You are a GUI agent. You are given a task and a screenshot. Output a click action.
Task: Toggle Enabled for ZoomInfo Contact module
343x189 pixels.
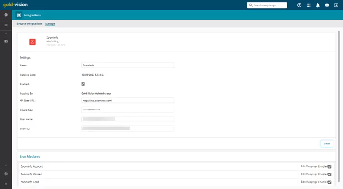[329, 174]
